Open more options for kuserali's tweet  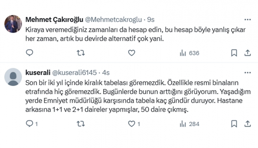point(247,73)
